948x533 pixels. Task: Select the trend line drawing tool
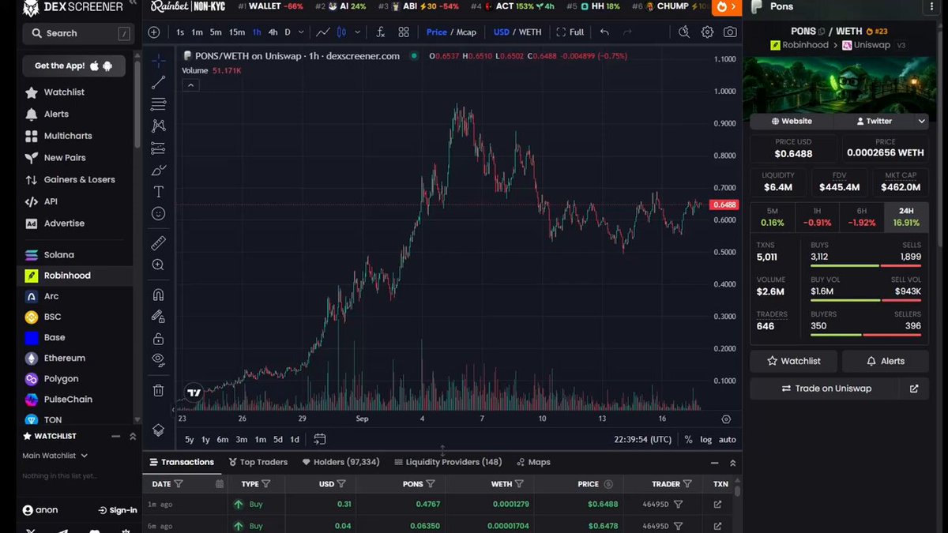(158, 82)
